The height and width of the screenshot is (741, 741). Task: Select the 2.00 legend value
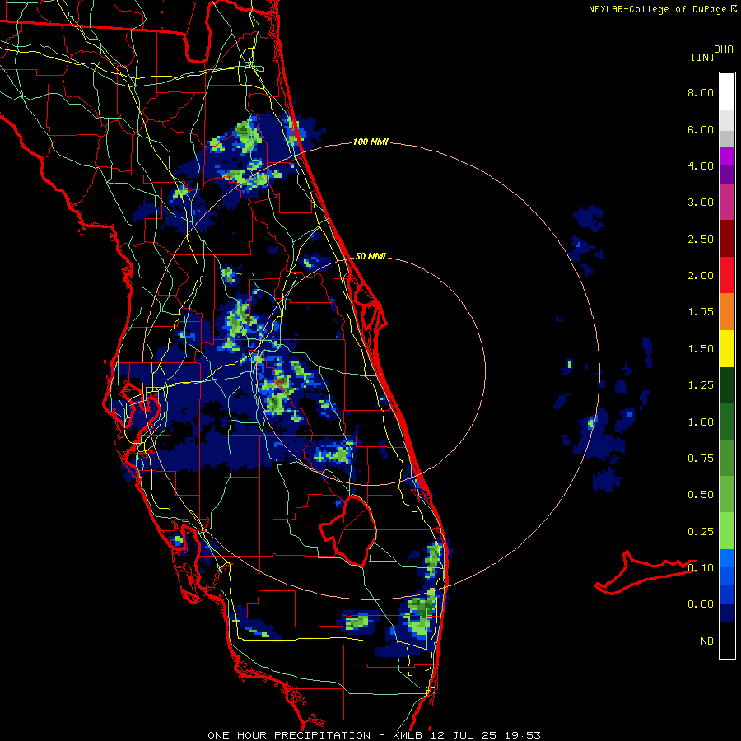point(701,276)
